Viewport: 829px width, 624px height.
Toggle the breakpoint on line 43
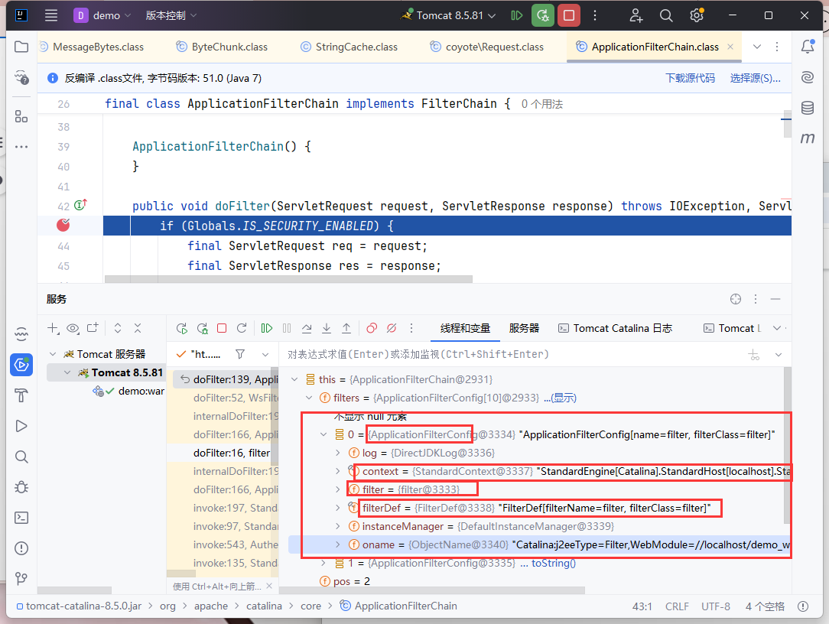coord(63,226)
